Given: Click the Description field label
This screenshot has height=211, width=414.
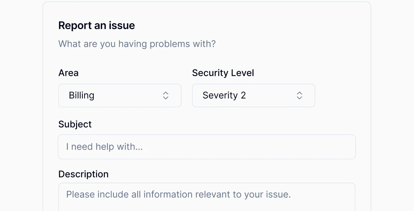Looking at the screenshot, I should (x=83, y=174).
